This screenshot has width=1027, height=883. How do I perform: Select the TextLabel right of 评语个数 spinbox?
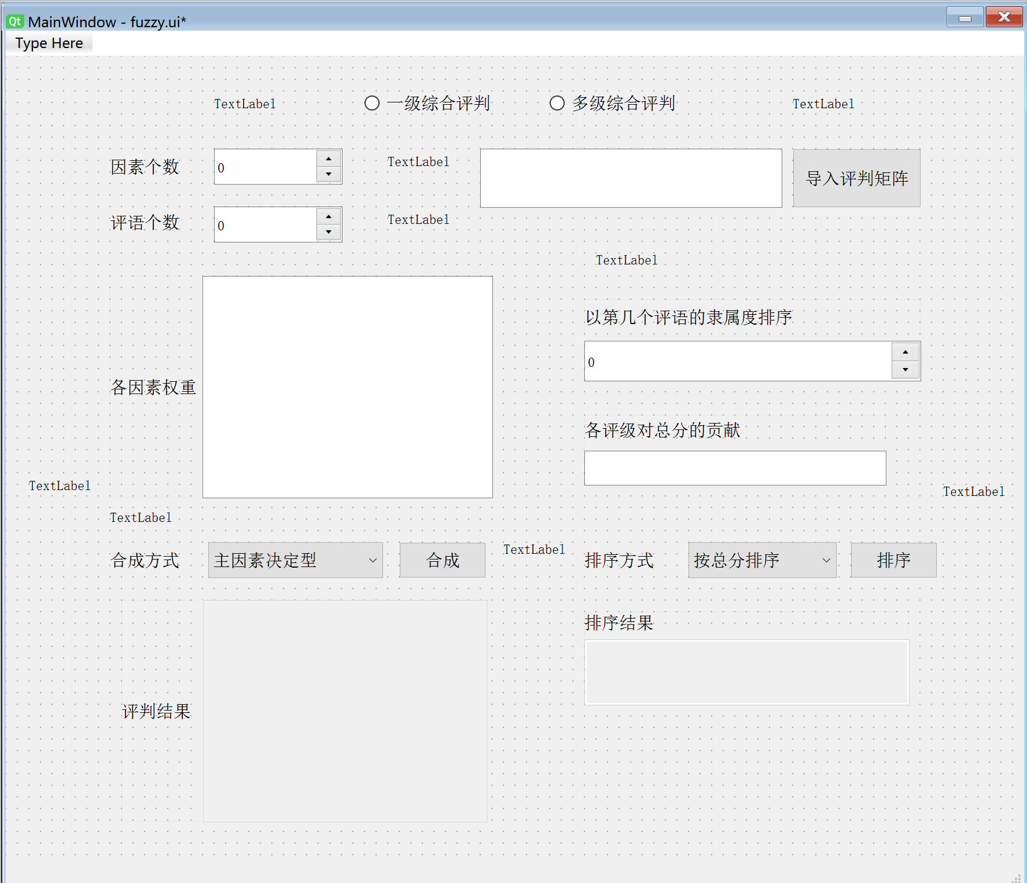tap(418, 220)
